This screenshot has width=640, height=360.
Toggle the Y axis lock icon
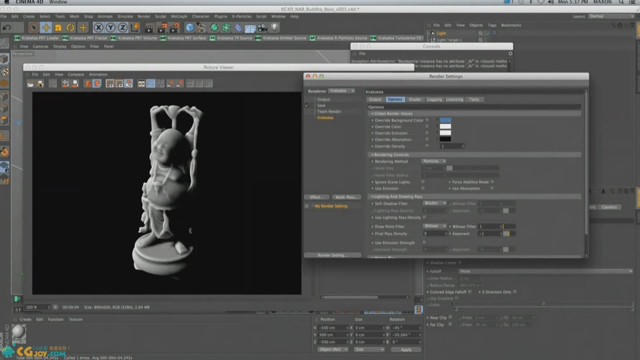[x=111, y=28]
